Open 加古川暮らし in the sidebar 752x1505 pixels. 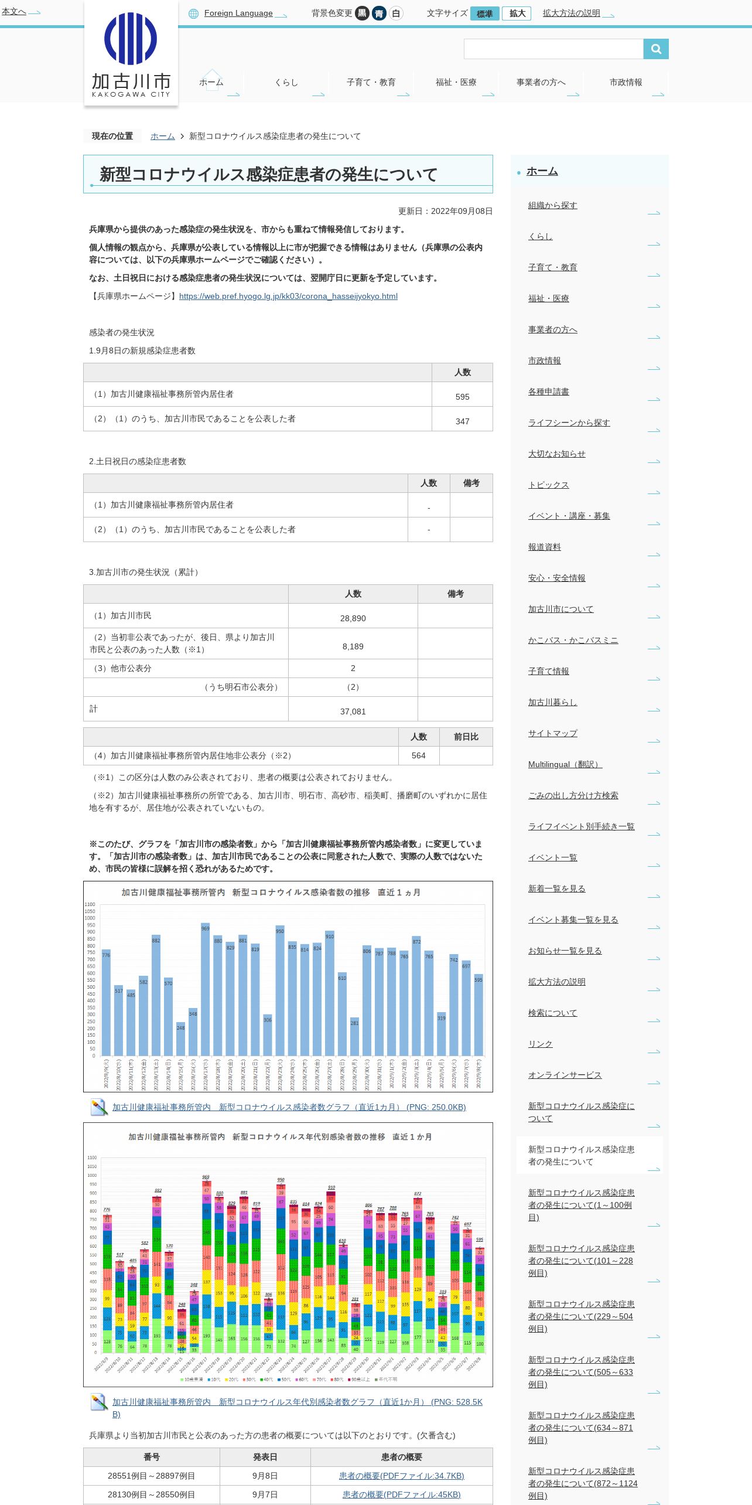[552, 702]
